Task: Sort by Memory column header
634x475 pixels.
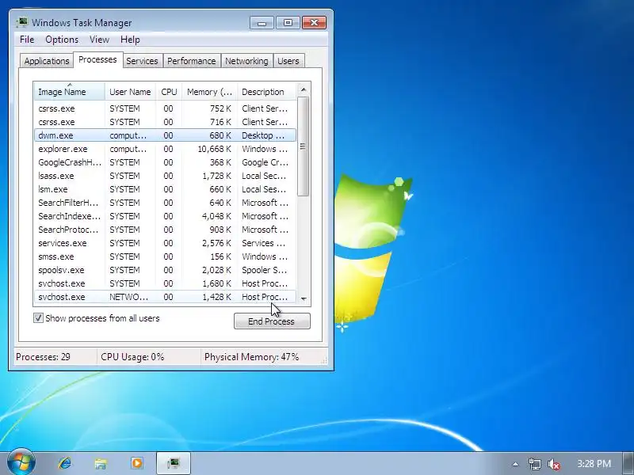Action: 209,92
